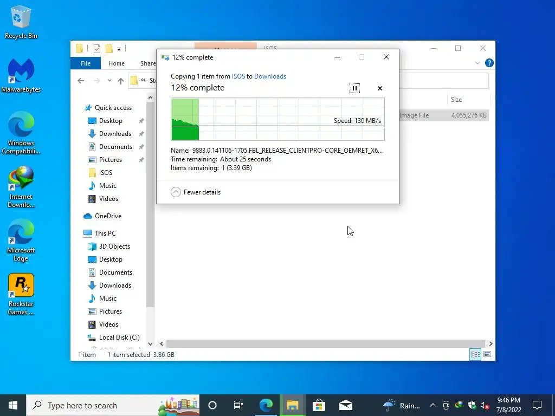Open Quick Access Toolbar customize dropdown

119,49
